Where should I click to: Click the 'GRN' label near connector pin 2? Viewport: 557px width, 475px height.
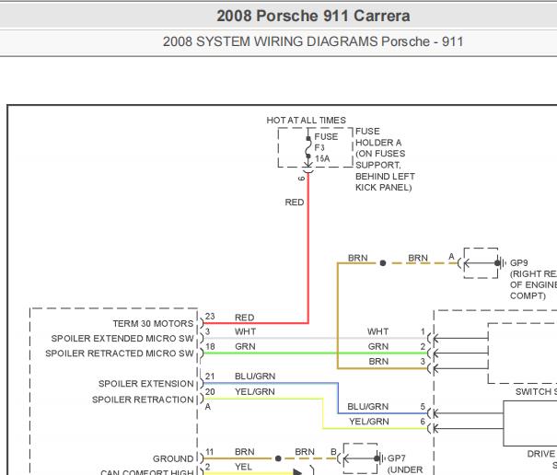coord(378,346)
